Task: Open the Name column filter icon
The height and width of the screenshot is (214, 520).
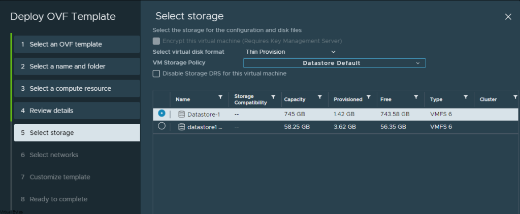Action: point(220,97)
